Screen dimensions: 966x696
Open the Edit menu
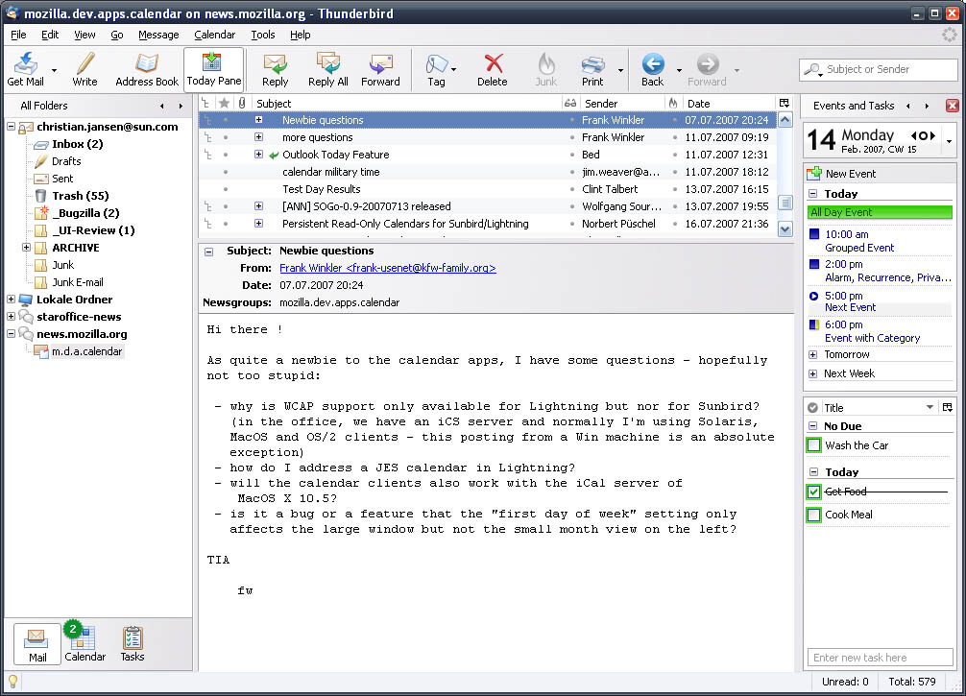tap(50, 35)
